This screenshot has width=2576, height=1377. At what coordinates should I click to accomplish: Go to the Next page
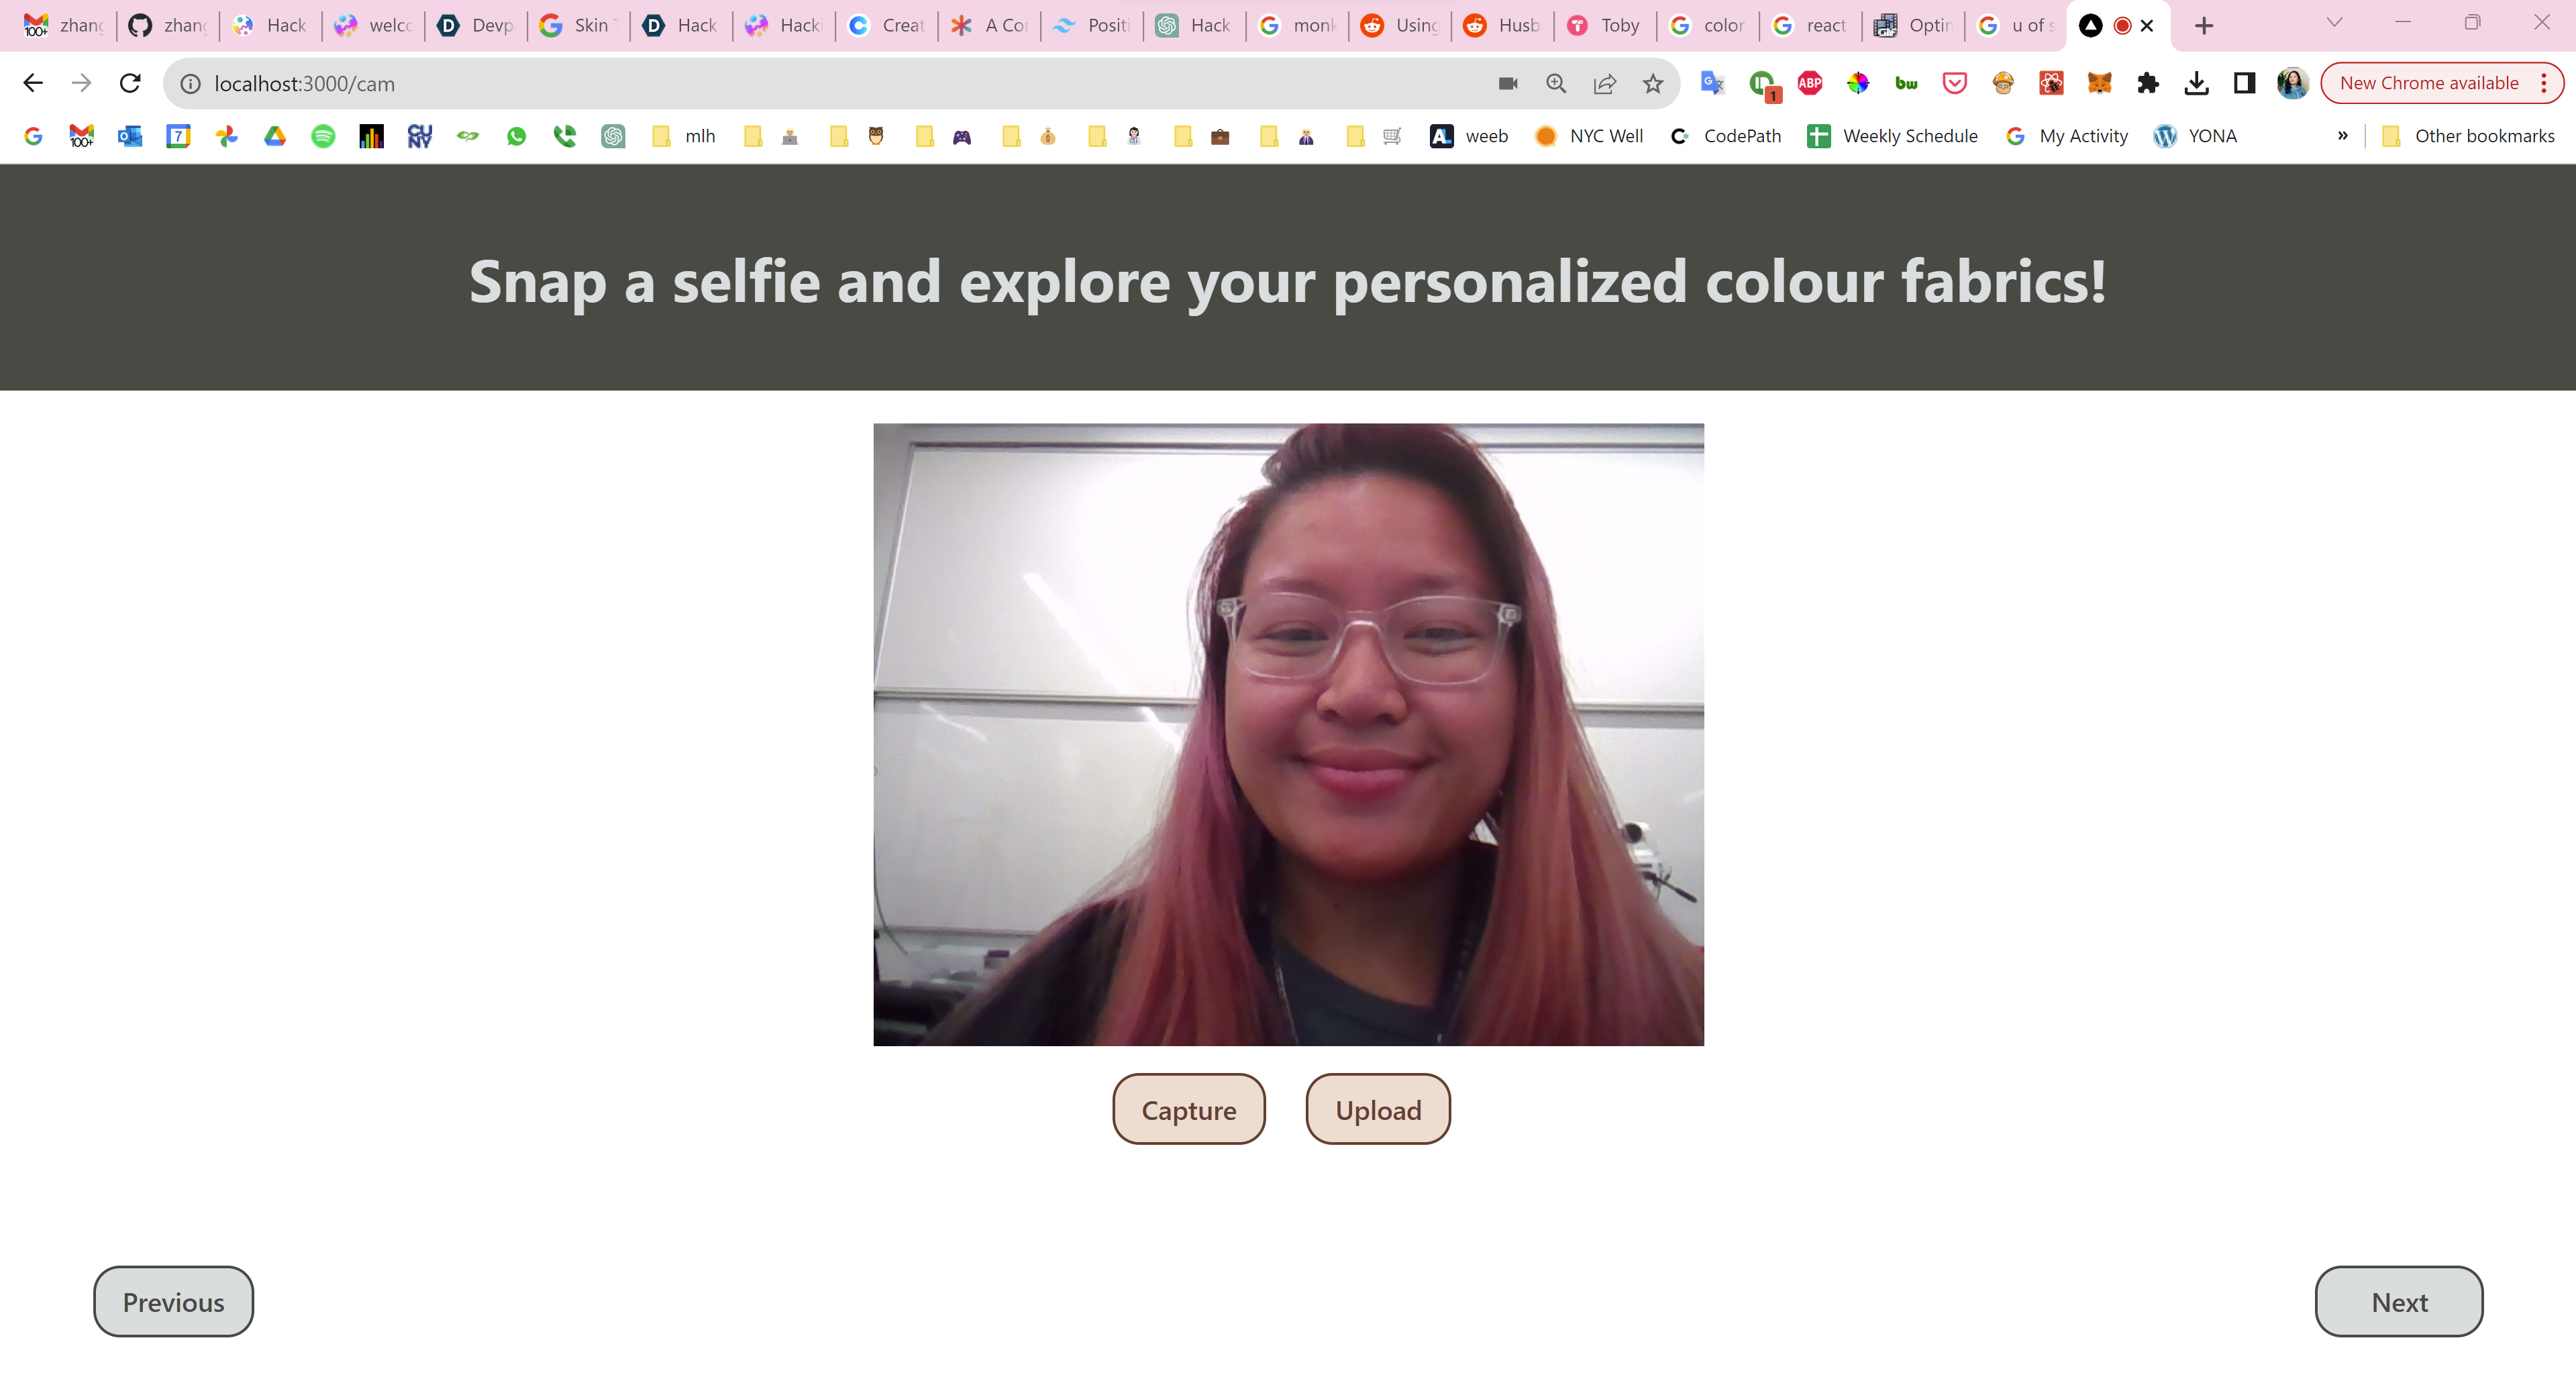point(2398,1302)
